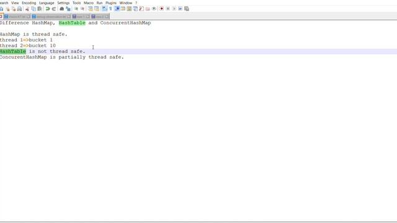The image size is (397, 223).
Task: Open the Run menu
Action: click(x=99, y=2)
